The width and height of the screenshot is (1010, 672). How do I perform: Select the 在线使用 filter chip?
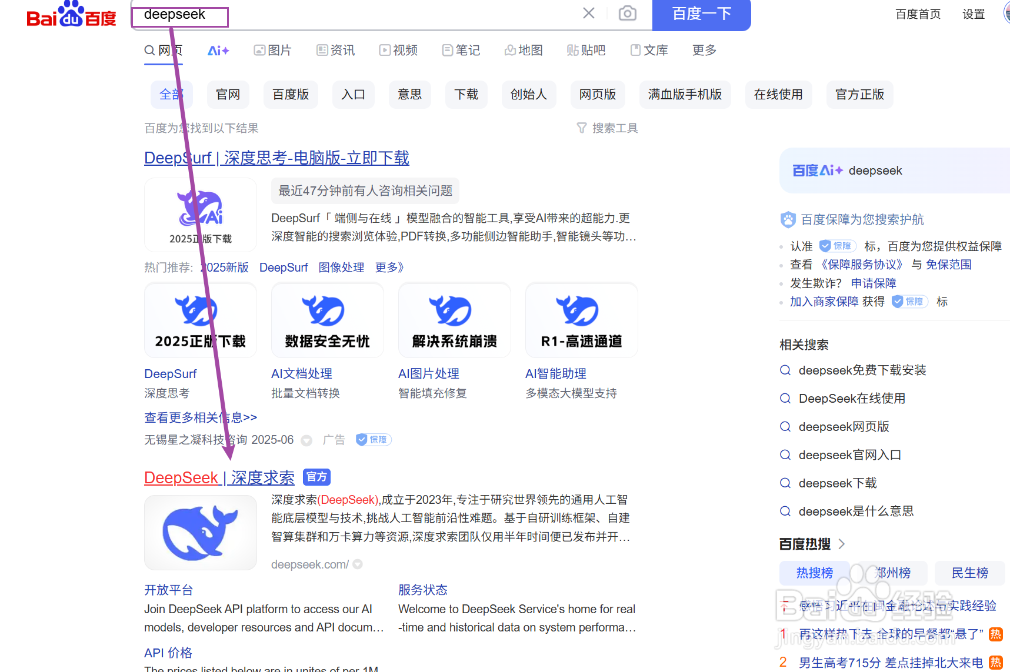tap(778, 94)
